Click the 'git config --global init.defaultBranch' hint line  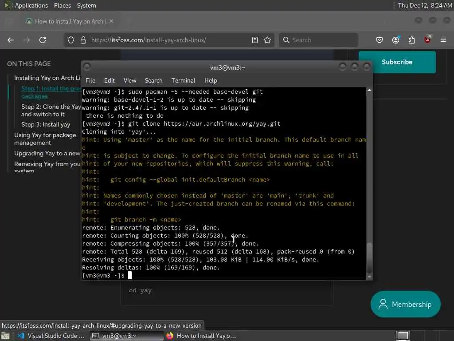coord(176,180)
